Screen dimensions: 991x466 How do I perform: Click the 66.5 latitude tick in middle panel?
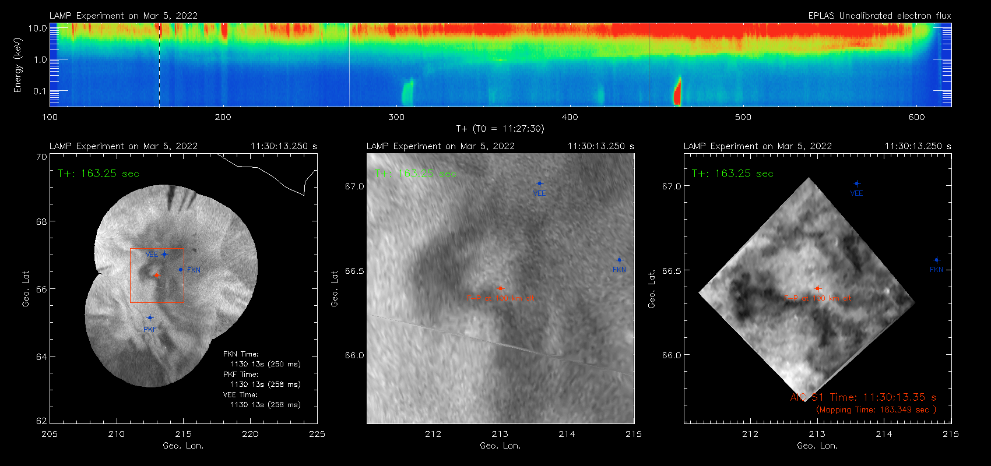point(354,271)
